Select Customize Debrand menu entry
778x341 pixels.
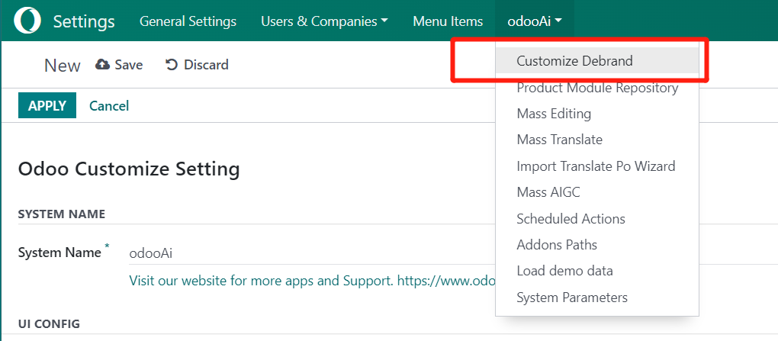(574, 61)
